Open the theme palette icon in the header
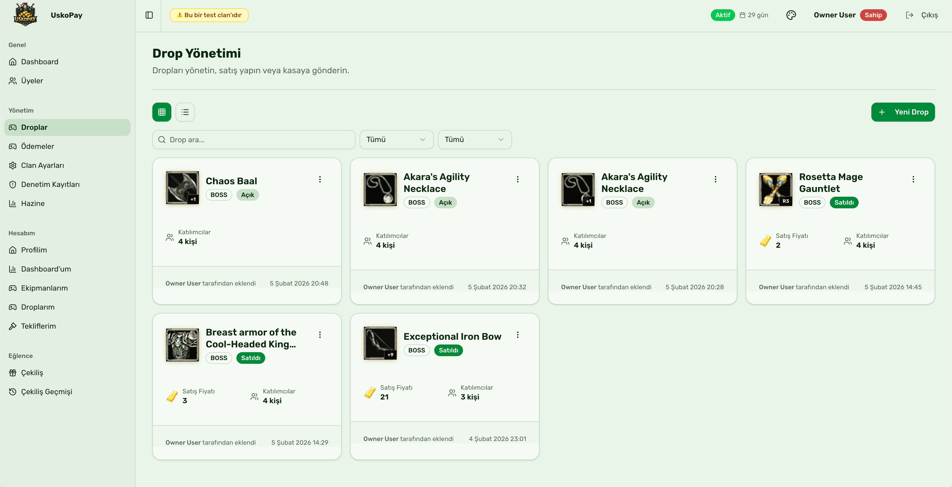The image size is (952, 487). point(791,15)
